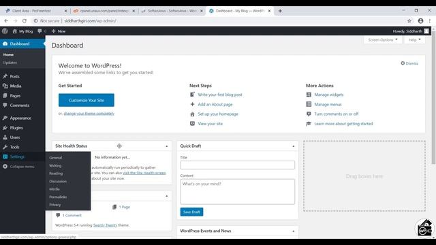This screenshot has width=436, height=245.
Task: Collapse Site Health Status panel
Action: coord(166,146)
